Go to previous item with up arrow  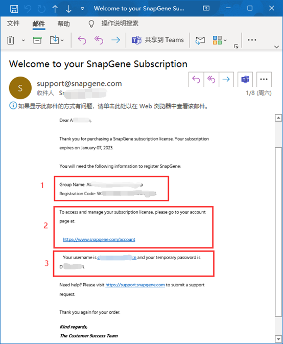(x=55, y=9)
